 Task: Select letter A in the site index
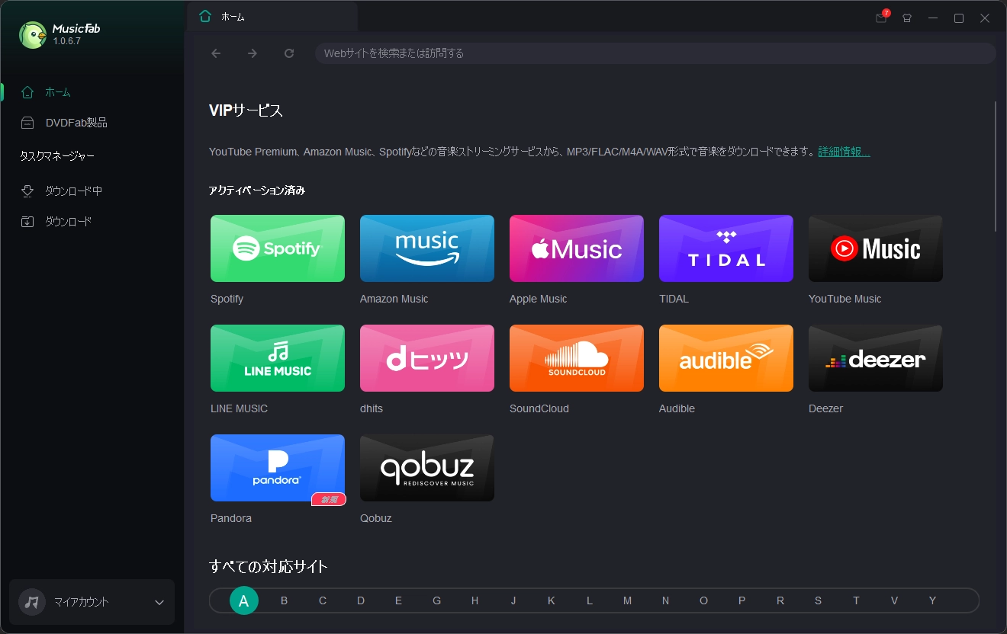pos(244,600)
